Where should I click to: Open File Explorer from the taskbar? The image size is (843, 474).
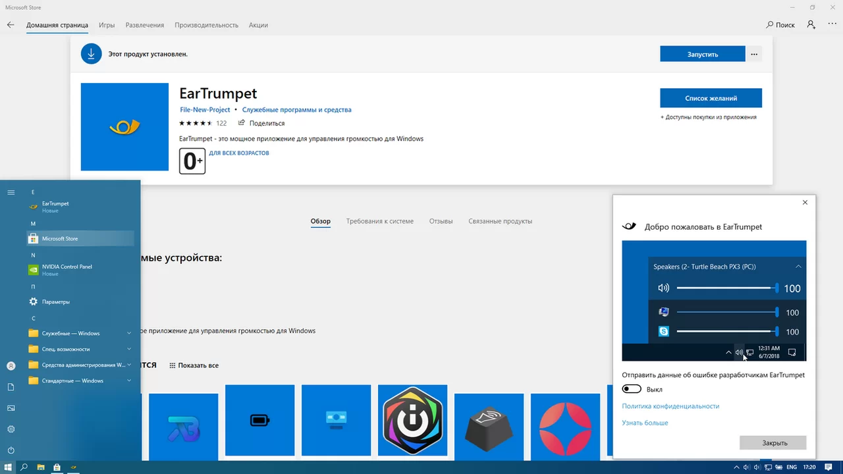click(41, 467)
